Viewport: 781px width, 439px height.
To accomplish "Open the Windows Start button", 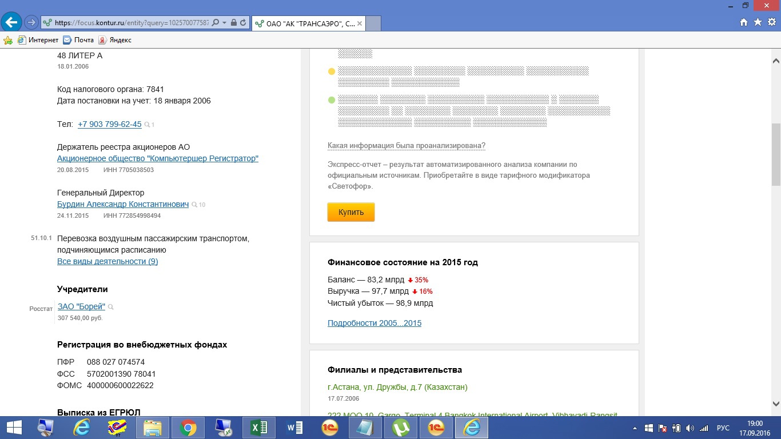I will [x=13, y=428].
